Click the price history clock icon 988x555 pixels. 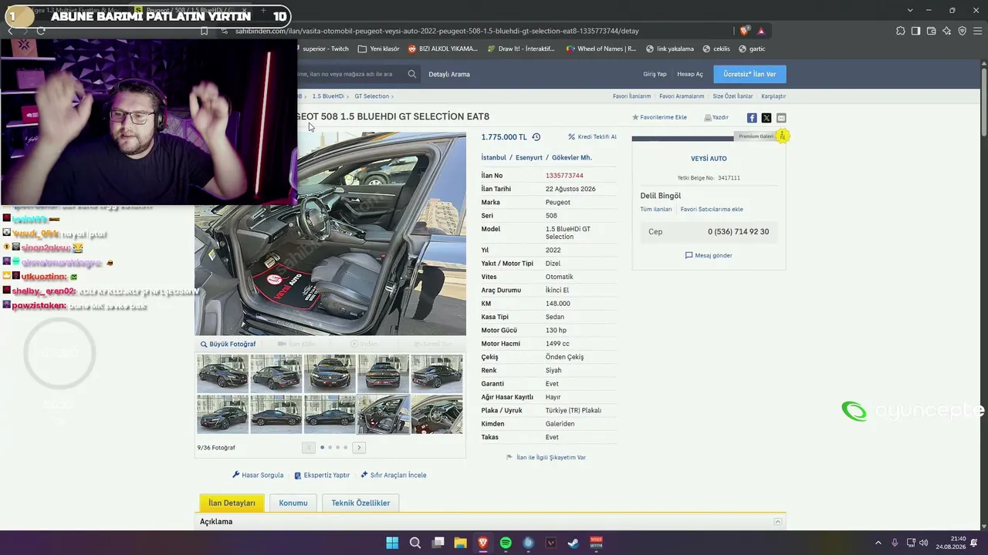pos(536,137)
